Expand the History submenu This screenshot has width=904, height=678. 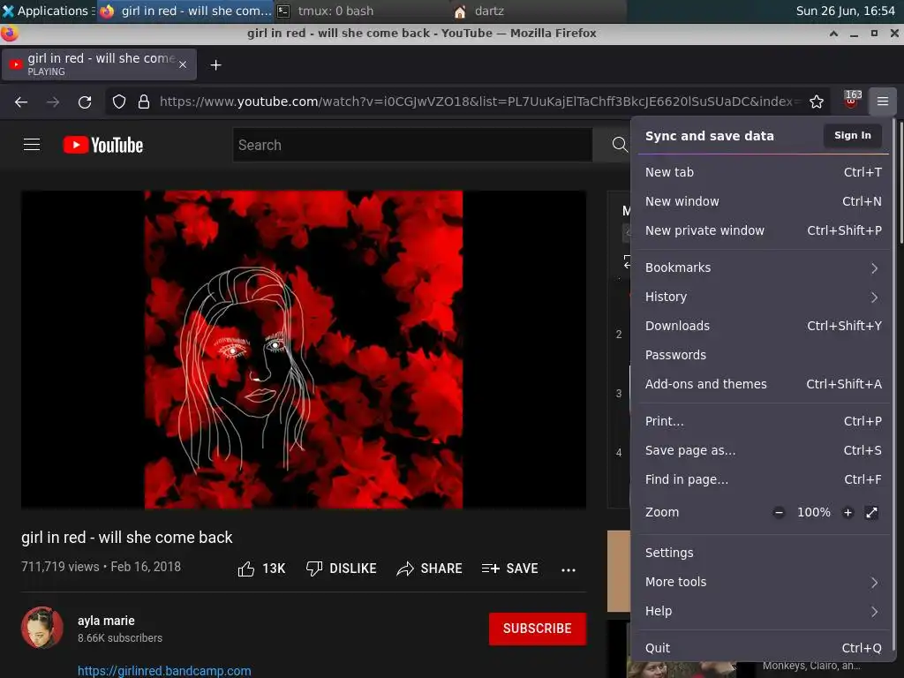(x=763, y=297)
